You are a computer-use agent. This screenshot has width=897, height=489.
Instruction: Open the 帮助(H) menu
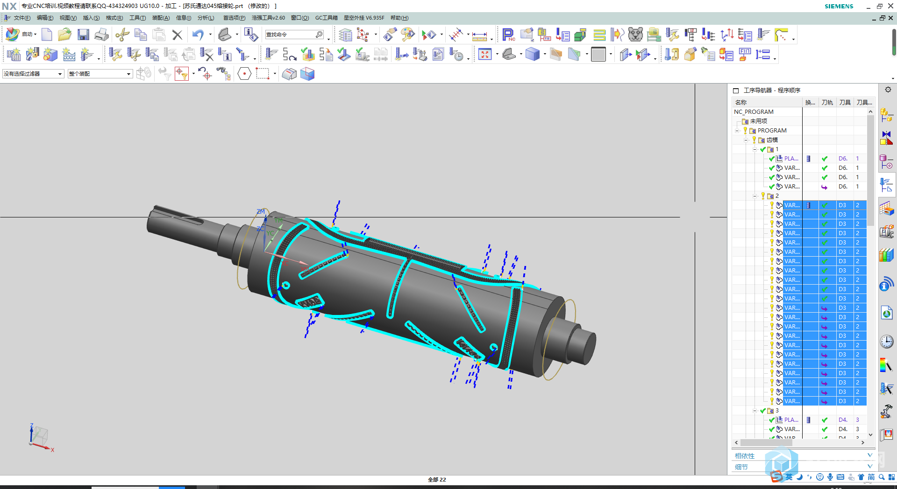coord(399,18)
